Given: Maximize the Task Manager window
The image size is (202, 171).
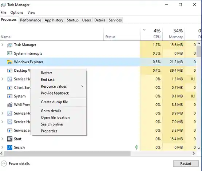Looking at the screenshot, I should [x=180, y=5].
